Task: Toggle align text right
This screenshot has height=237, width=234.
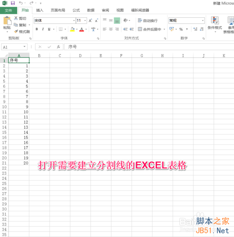Action: coord(117,29)
